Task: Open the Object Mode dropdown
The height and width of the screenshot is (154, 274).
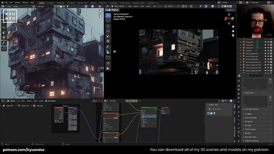Action: click(x=119, y=6)
